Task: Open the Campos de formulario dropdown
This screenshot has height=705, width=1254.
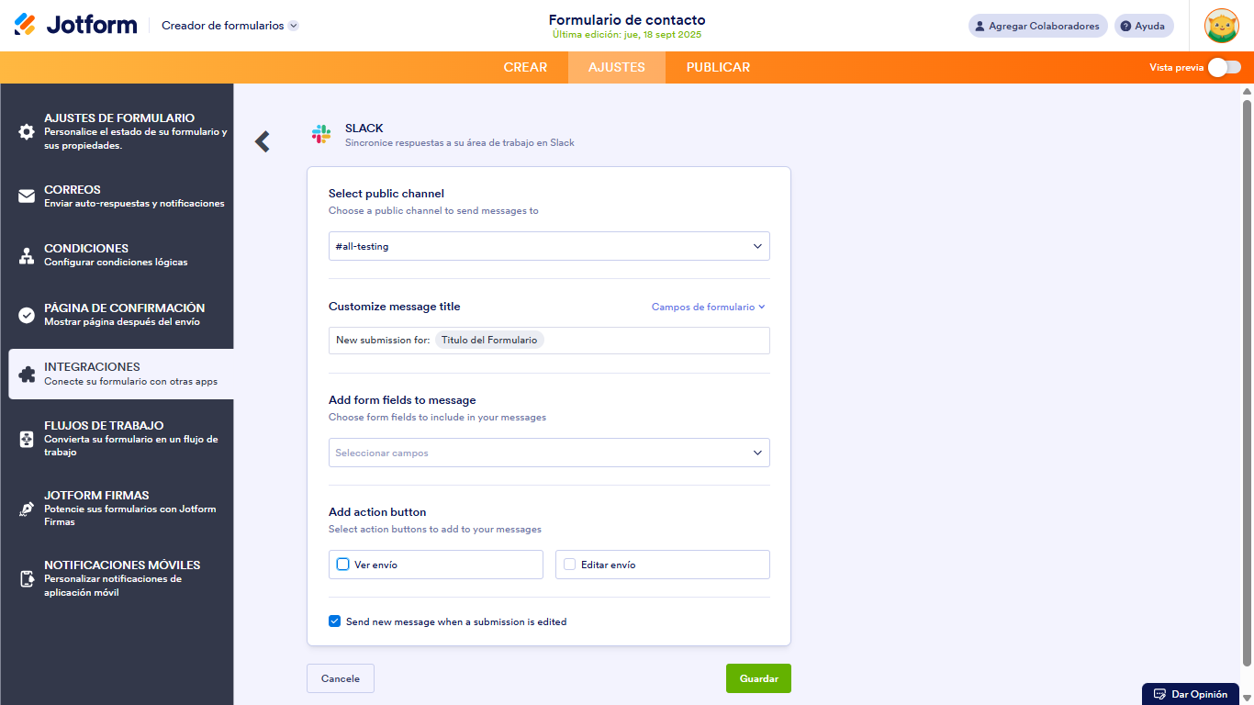Action: (708, 307)
